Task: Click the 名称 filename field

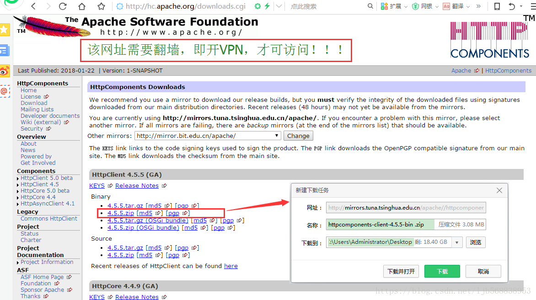Action: tap(406, 225)
